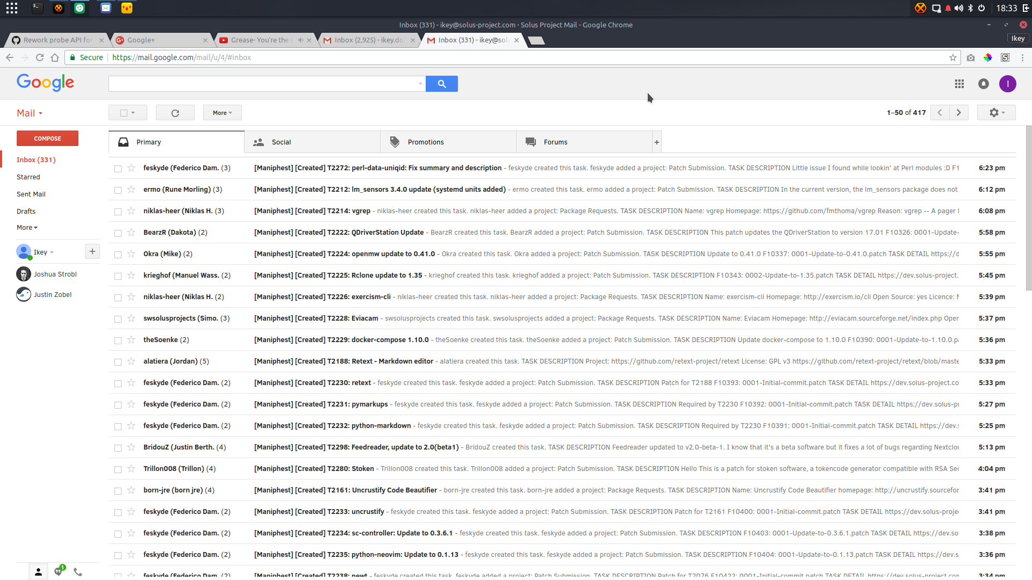Switch to the Social tab

[x=312, y=142]
